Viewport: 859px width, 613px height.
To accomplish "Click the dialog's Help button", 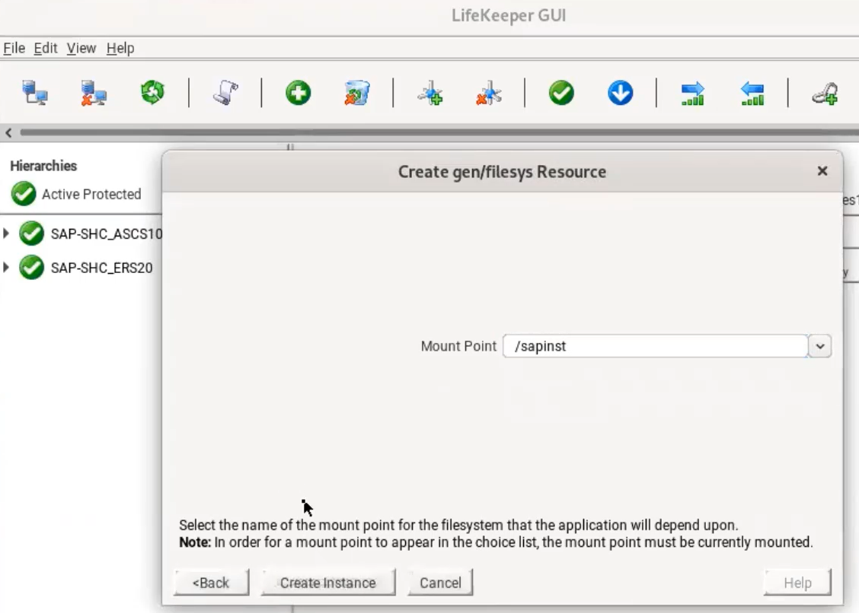I will click(x=797, y=583).
